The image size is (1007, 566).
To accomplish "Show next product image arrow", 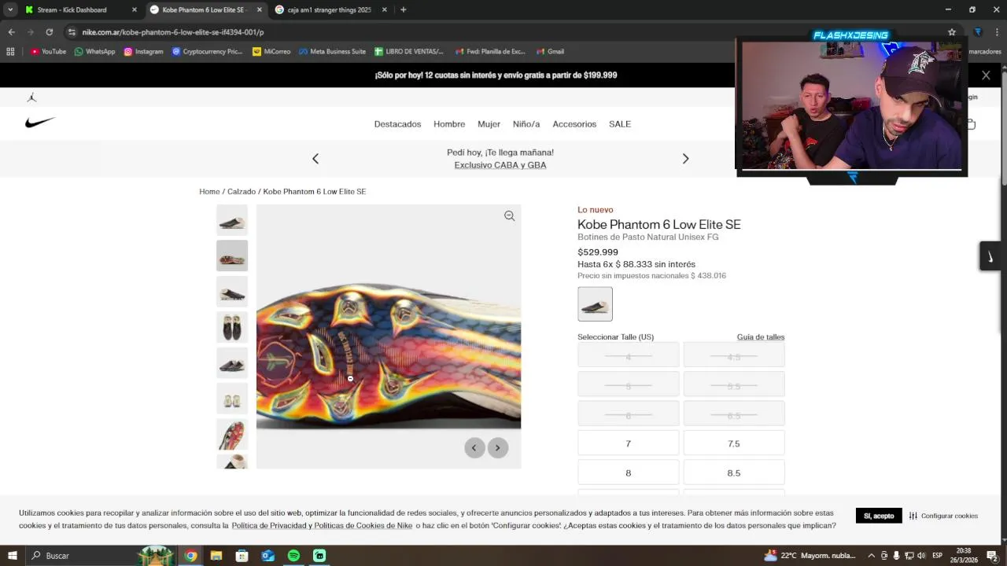I will tap(497, 448).
